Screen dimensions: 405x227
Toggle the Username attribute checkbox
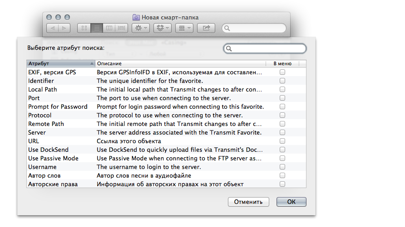coord(282,167)
